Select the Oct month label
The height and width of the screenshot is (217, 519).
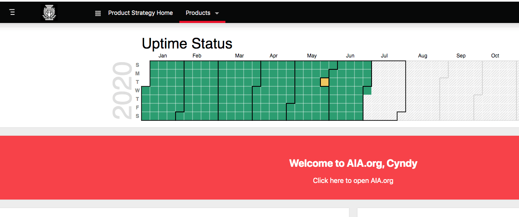495,56
